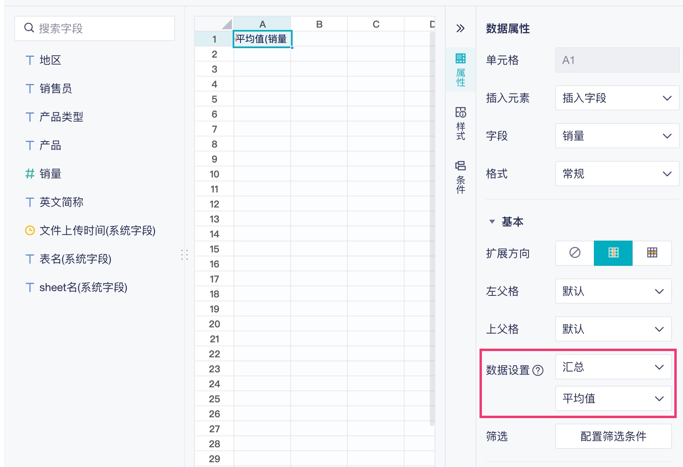Click the clock icon for 文件上传时间
This screenshot has height=467, width=683.
click(x=30, y=230)
